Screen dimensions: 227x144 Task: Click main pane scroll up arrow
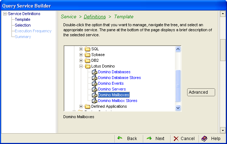(x=223, y=14)
